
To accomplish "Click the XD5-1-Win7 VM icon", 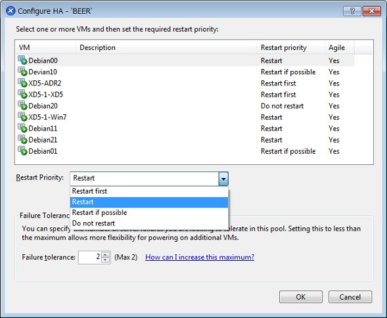I will [x=22, y=117].
